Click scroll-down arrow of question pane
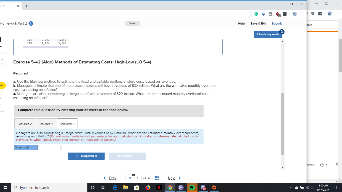This screenshot has width=342, height=192. pos(283,168)
